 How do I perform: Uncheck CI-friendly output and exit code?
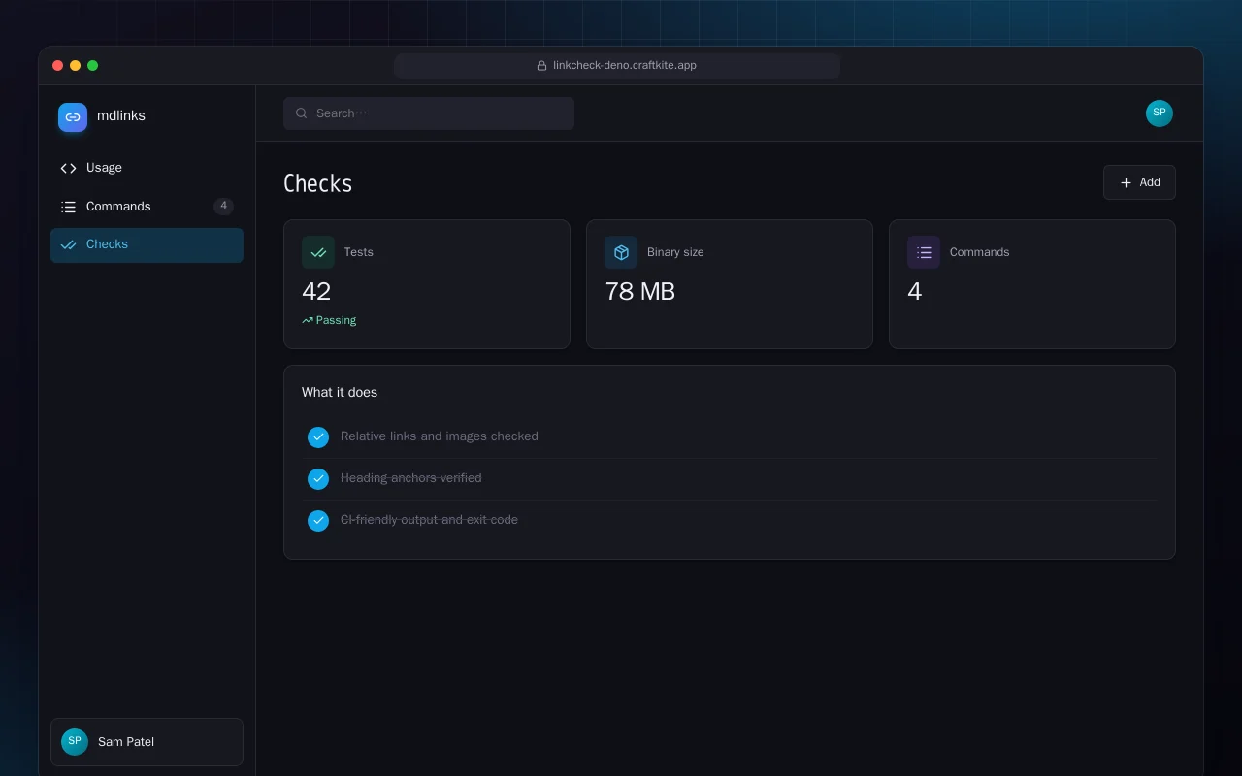(x=318, y=521)
